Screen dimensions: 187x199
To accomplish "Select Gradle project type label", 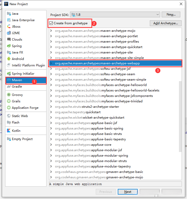I will pyautogui.click(x=17, y=86).
